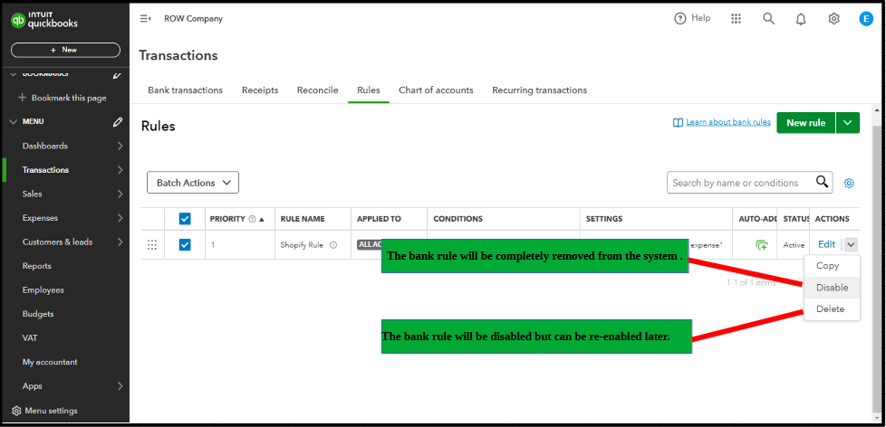
Task: Click the QuickBooks logo
Action: (x=44, y=20)
